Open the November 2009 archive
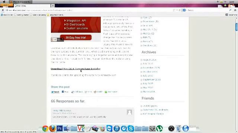Screen dimensions: 238x133 [x=151, y=68]
